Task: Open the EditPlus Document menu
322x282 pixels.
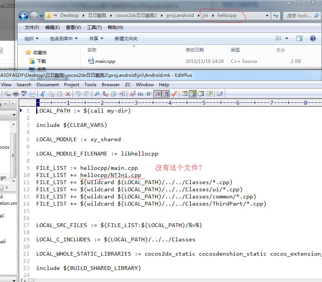Action: point(48,85)
